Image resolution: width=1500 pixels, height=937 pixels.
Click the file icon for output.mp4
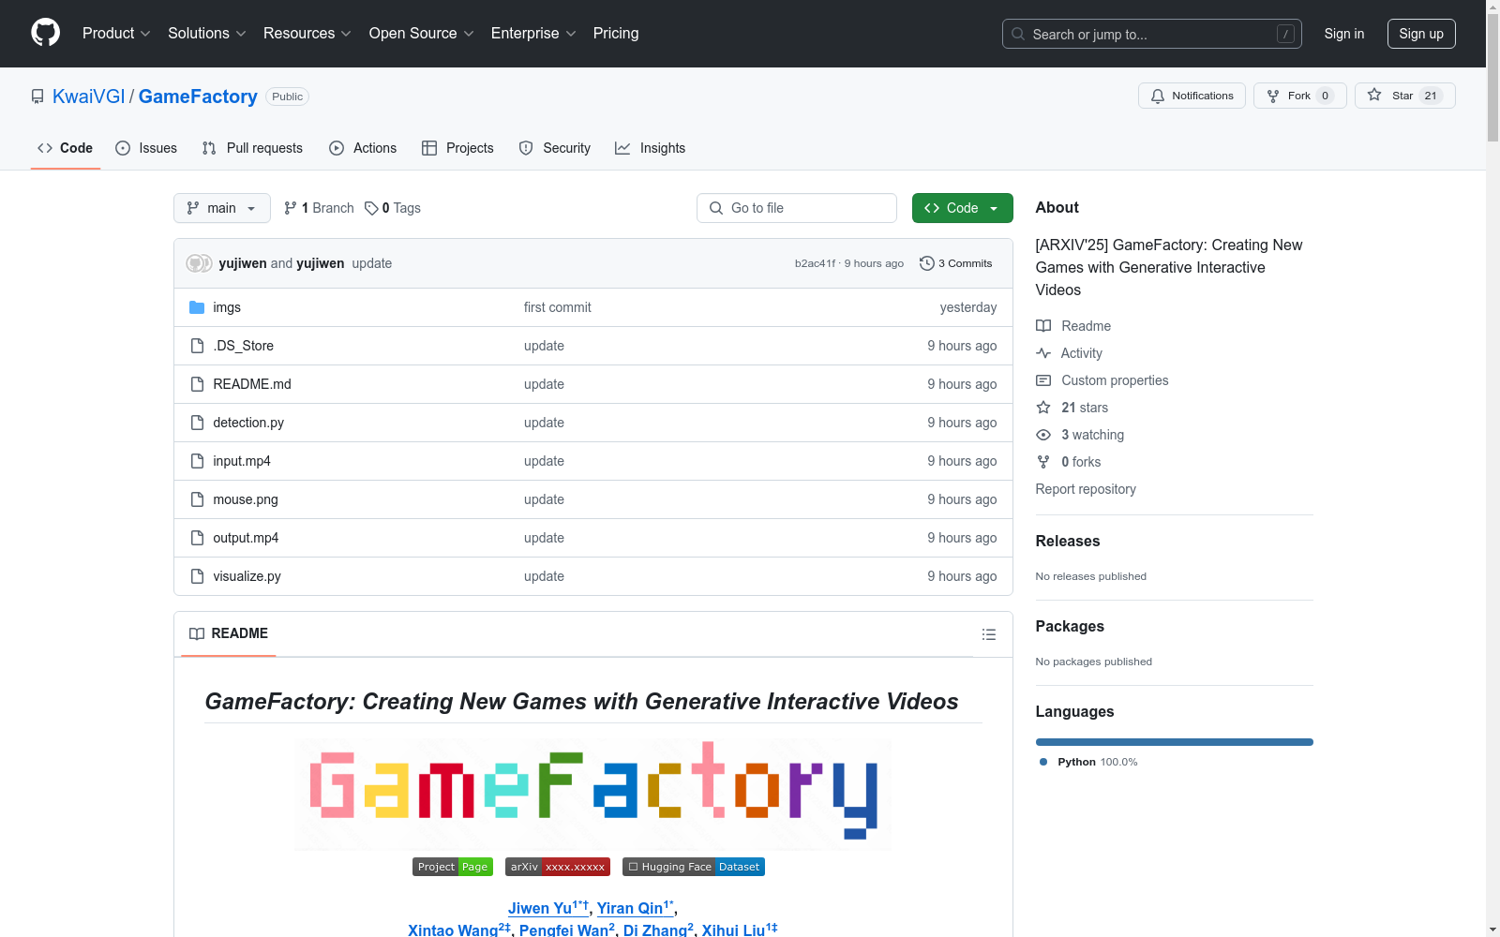(197, 538)
